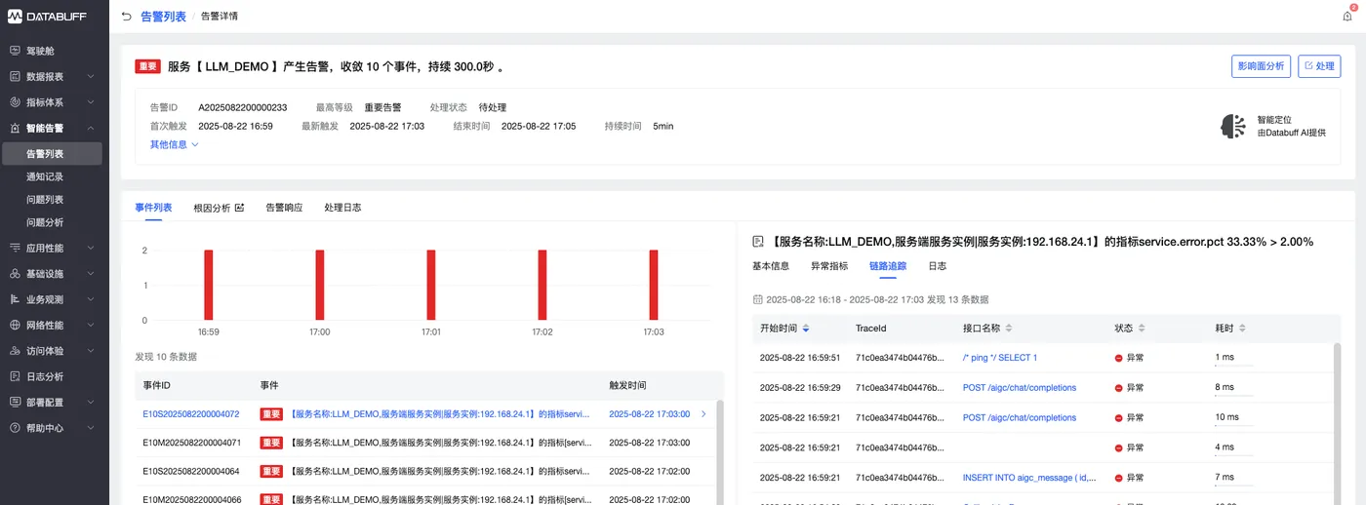Open 异常指标 tab in event panel
The height and width of the screenshot is (505, 1366).
click(829, 266)
